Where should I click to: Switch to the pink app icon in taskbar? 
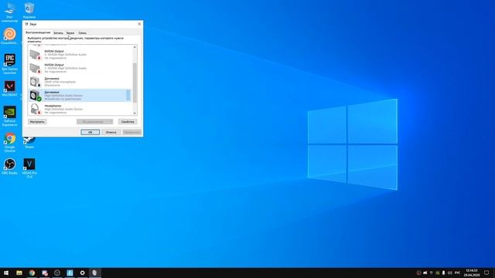(x=45, y=273)
